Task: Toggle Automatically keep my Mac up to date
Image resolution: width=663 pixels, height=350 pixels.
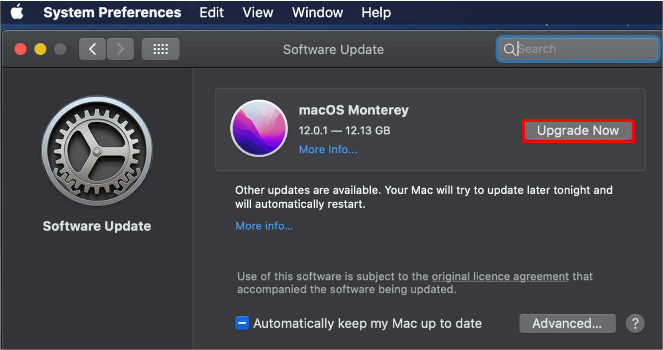Action: tap(242, 323)
